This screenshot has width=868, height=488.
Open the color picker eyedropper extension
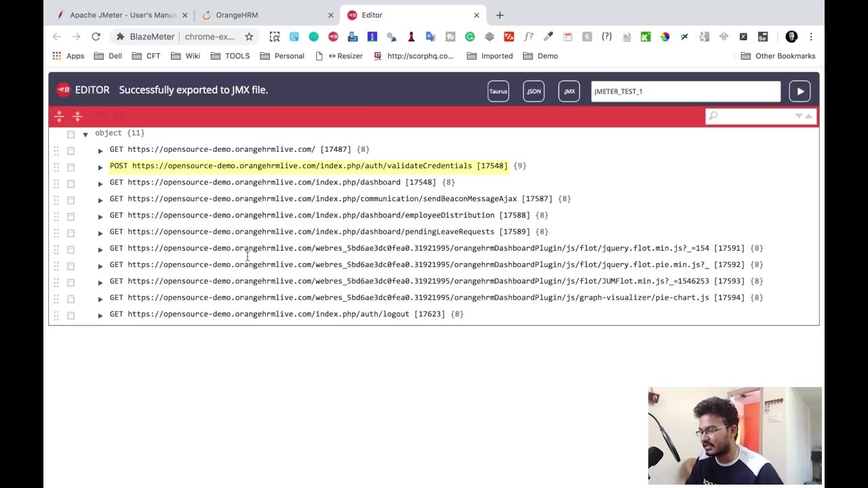coord(548,37)
